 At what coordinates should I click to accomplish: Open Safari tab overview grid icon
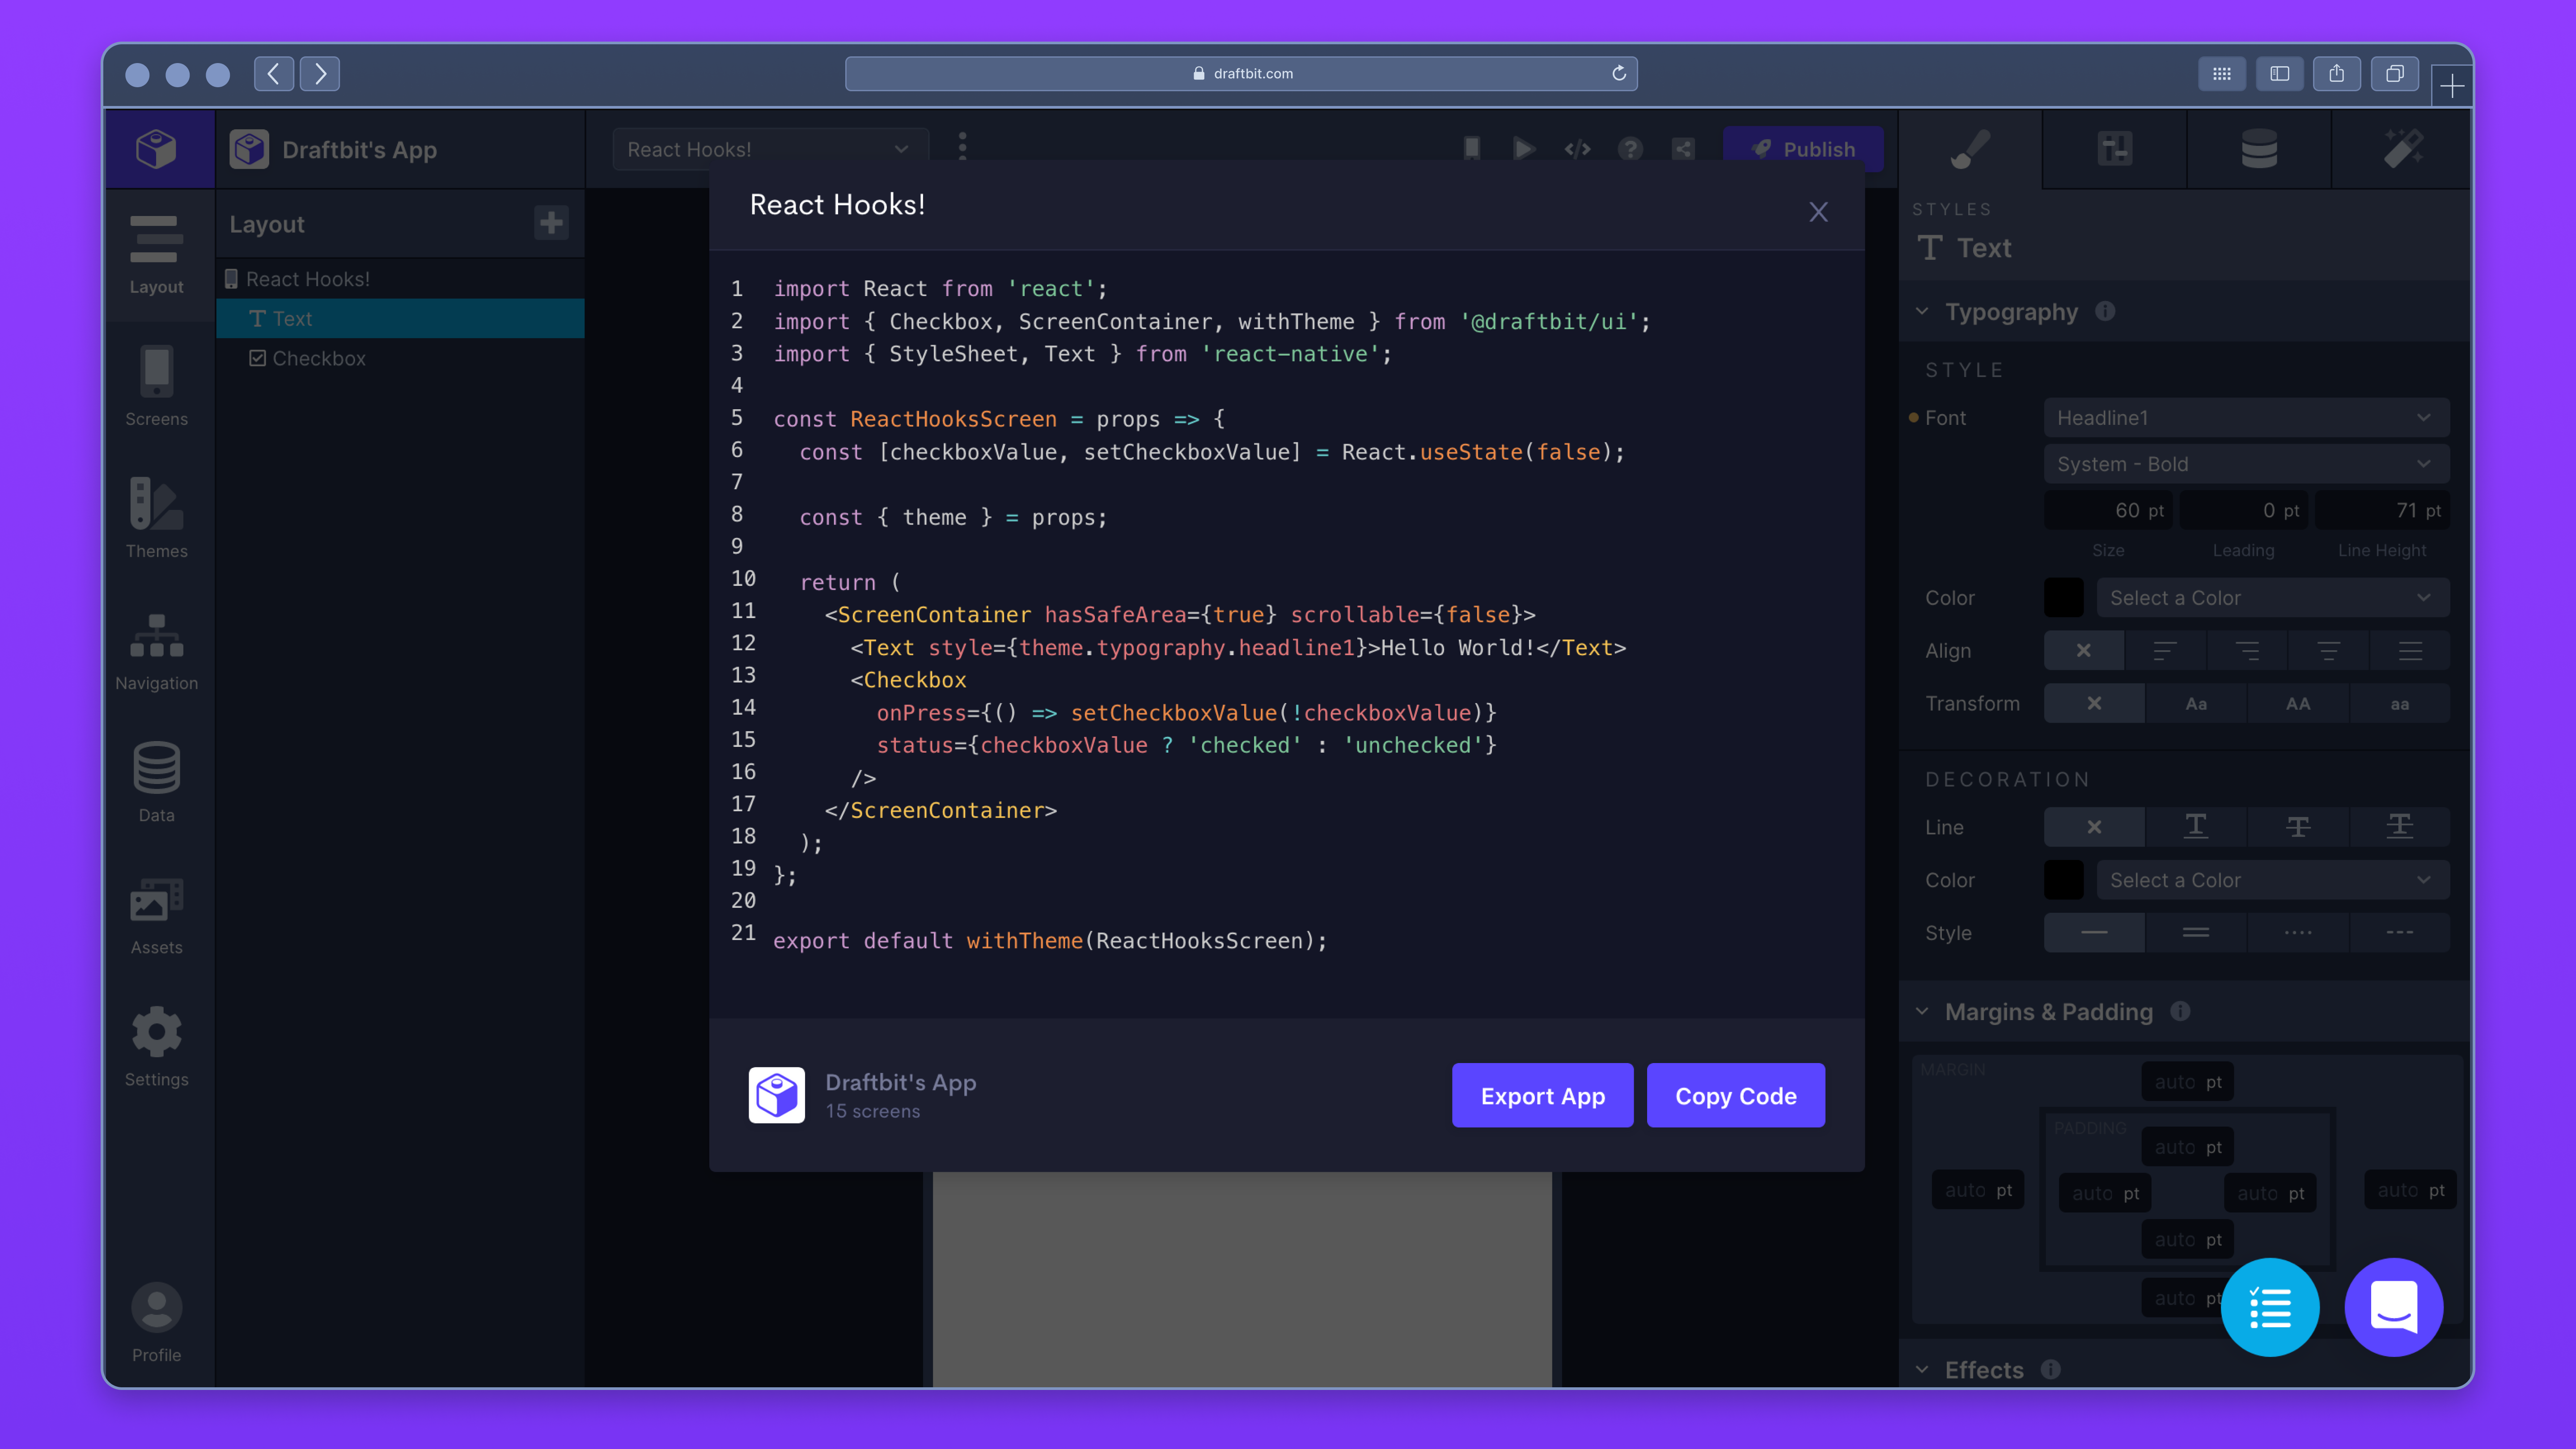2221,73
